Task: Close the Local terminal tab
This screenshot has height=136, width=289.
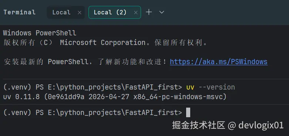Action: click(80, 13)
